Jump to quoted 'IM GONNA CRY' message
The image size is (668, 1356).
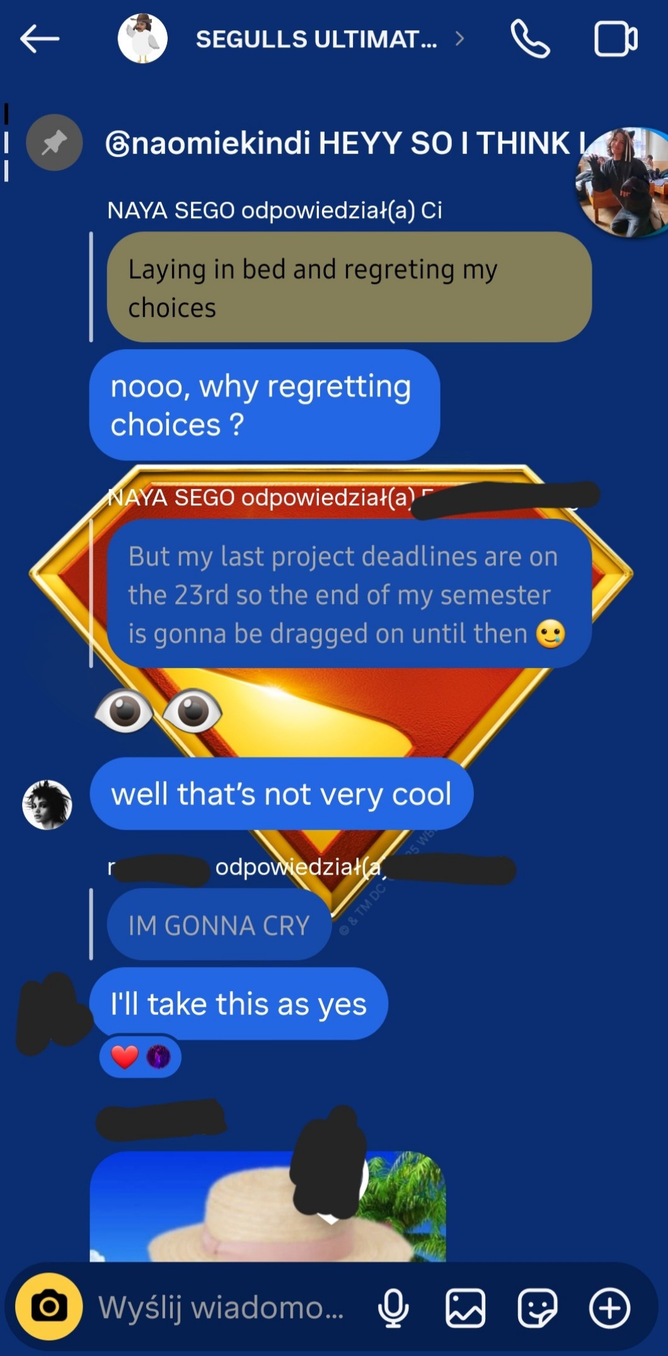pyautogui.click(x=219, y=925)
